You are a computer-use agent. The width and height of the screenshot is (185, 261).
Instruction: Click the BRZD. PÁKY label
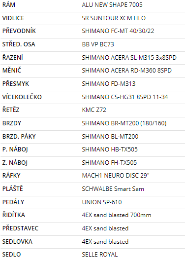(x=19, y=136)
